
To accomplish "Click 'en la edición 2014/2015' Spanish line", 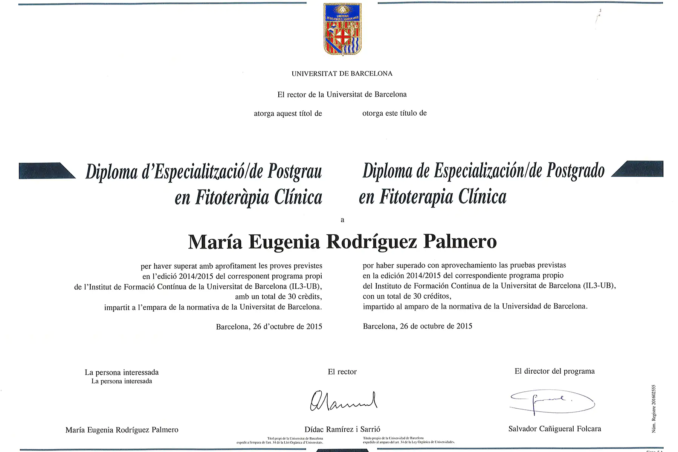I will tap(463, 275).
